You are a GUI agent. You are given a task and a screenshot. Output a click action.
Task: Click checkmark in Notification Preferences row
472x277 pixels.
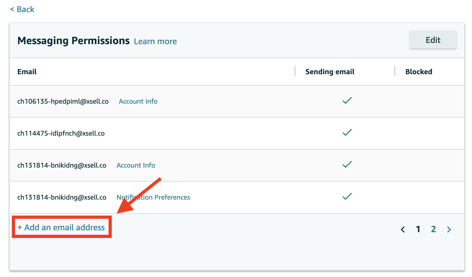[x=347, y=196]
